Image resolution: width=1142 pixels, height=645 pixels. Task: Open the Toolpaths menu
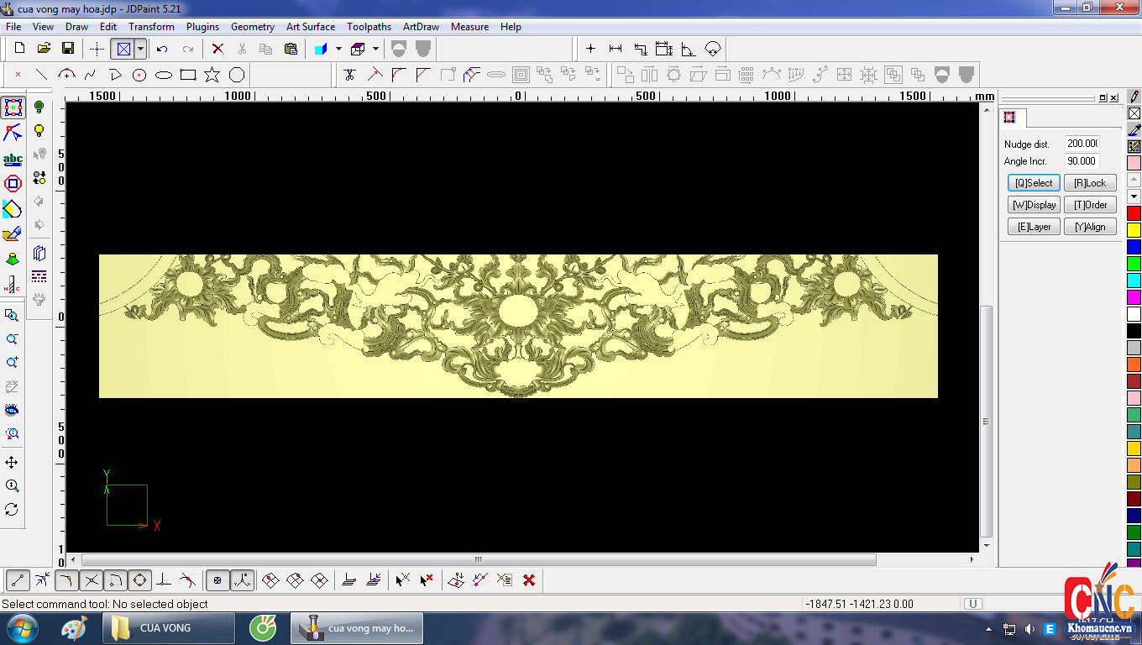pyautogui.click(x=369, y=27)
